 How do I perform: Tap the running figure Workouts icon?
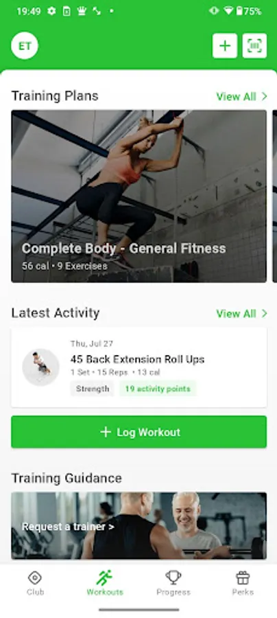point(105,577)
